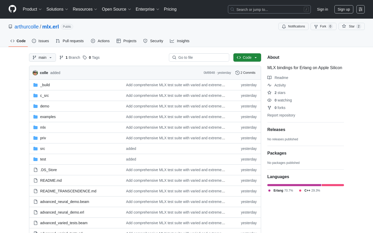The height and width of the screenshot is (233, 373).
Task: Click the Report repository link
Action: click(281, 115)
